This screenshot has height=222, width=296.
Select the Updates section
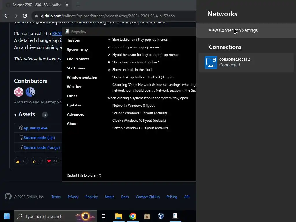(74, 105)
